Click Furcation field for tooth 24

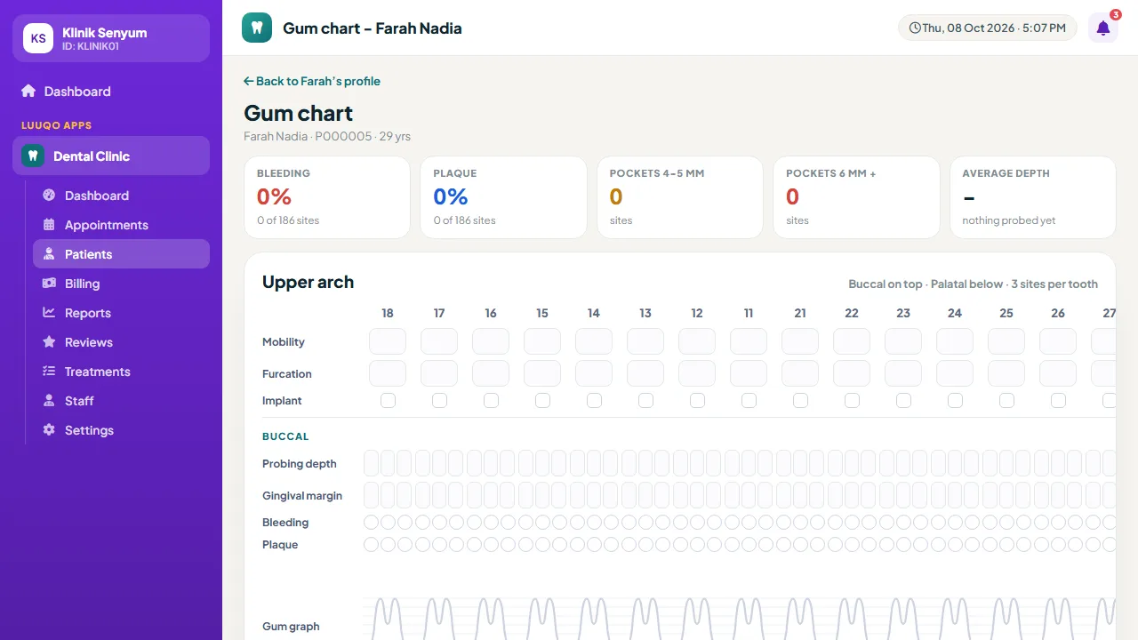[x=955, y=373]
